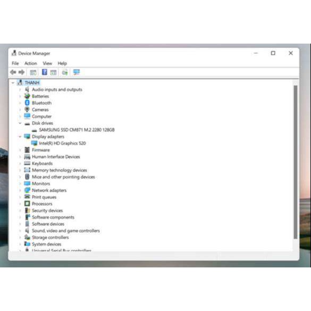Viewport: 311px width, 311px height.
Task: Click the Device Manager title bar icon
Action: [x=14, y=53]
